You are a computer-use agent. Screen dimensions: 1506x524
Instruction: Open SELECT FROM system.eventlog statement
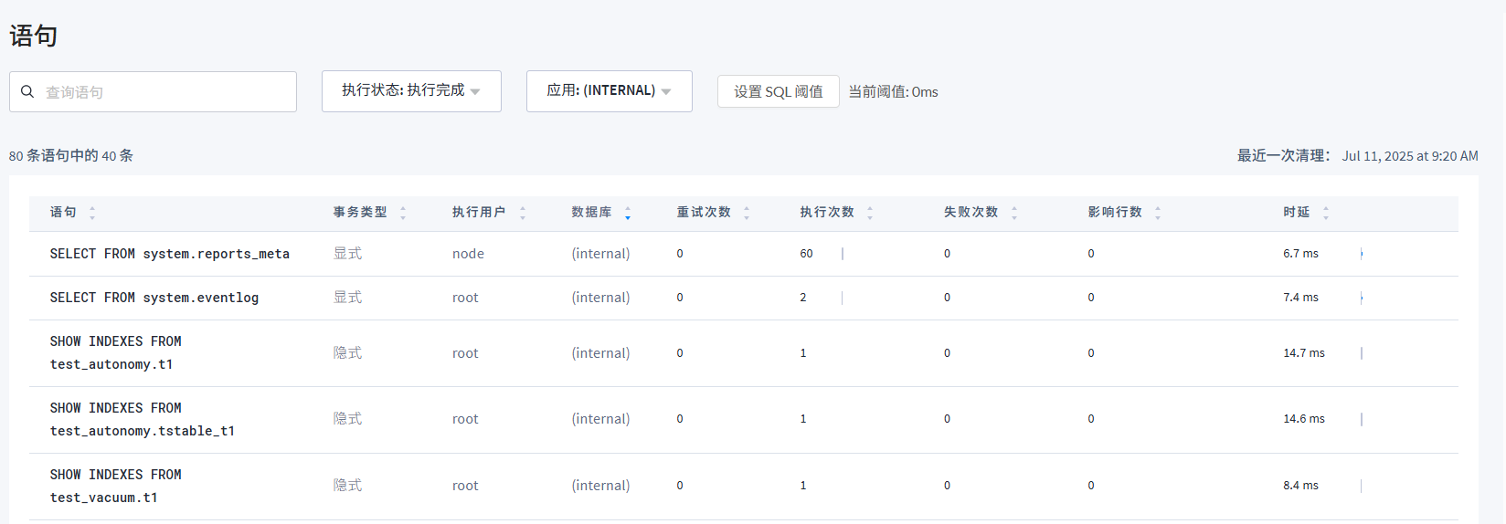[x=154, y=298]
